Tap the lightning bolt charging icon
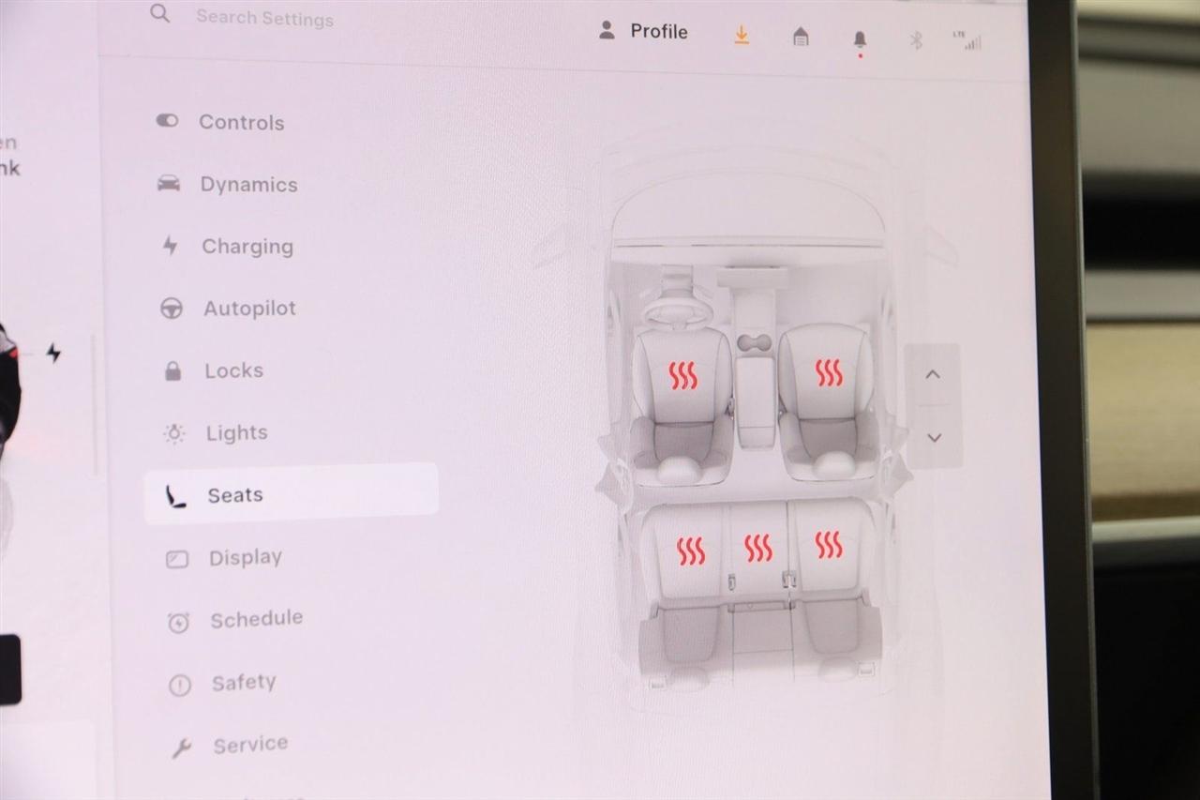 click(x=53, y=354)
